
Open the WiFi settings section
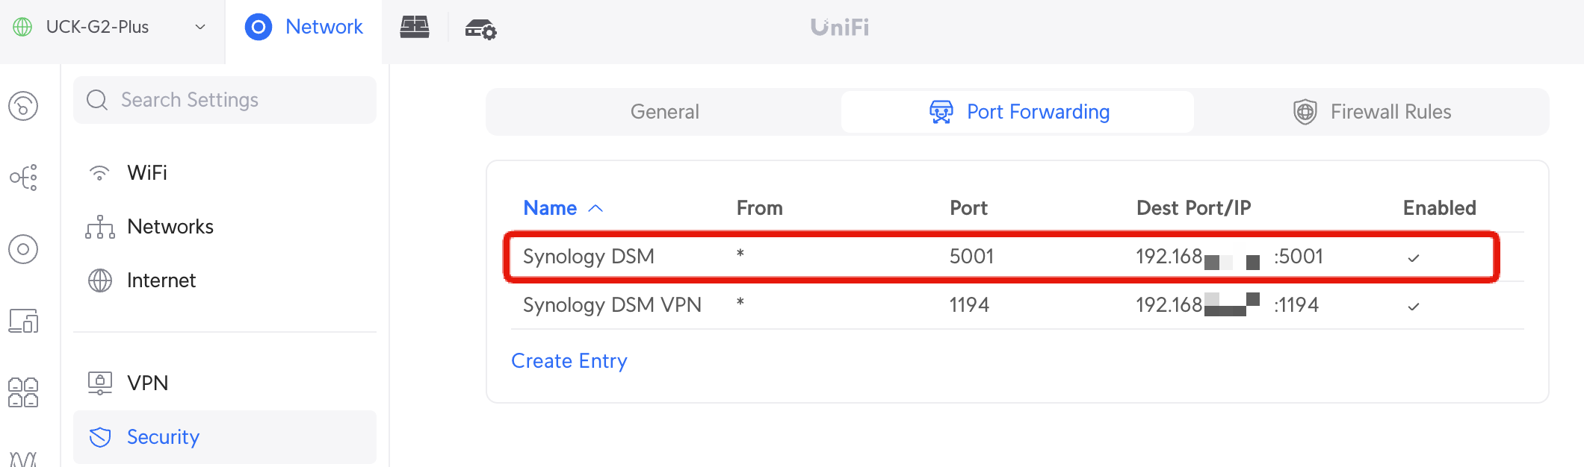click(x=147, y=173)
